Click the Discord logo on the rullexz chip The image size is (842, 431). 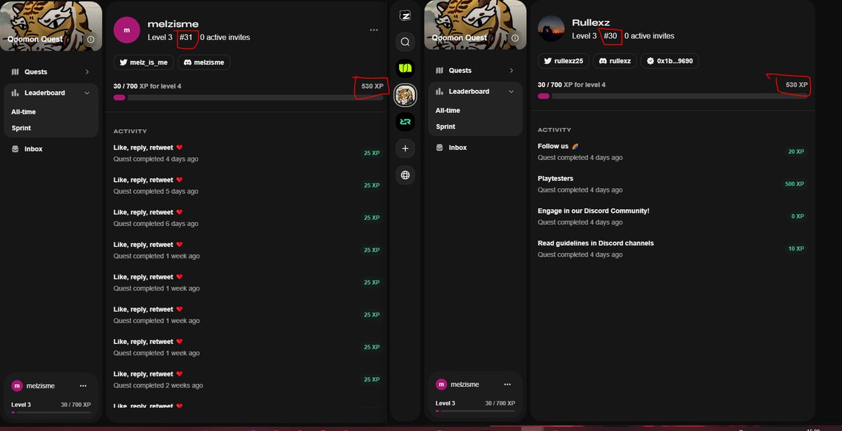603,61
